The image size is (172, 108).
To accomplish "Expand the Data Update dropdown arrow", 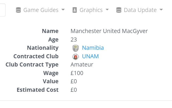I will pyautogui.click(x=161, y=10).
